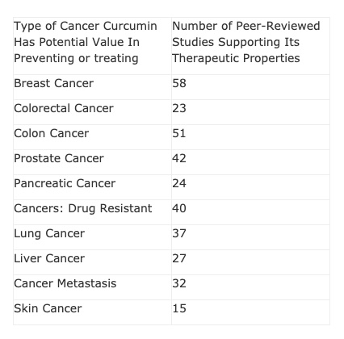Select the Skin Cancer cell
The height and width of the screenshot is (339, 344).
[x=48, y=308]
